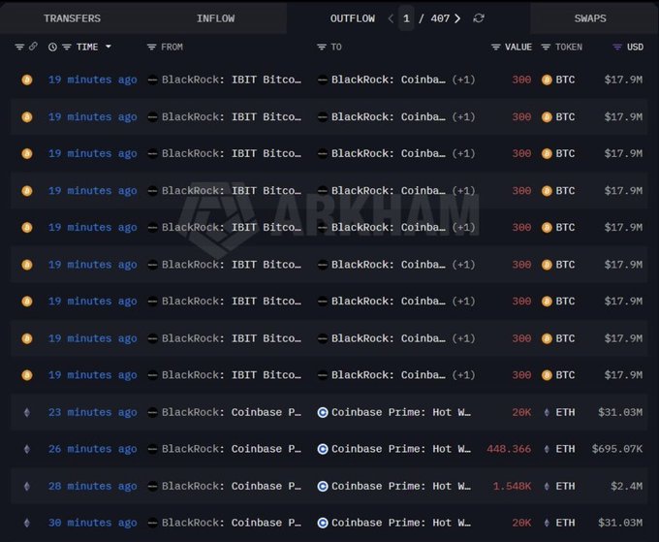
Task: Click Ethereum chain icon in 26 minutes row
Action: (x=27, y=449)
